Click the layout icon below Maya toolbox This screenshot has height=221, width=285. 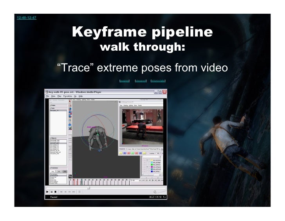tap(70, 176)
